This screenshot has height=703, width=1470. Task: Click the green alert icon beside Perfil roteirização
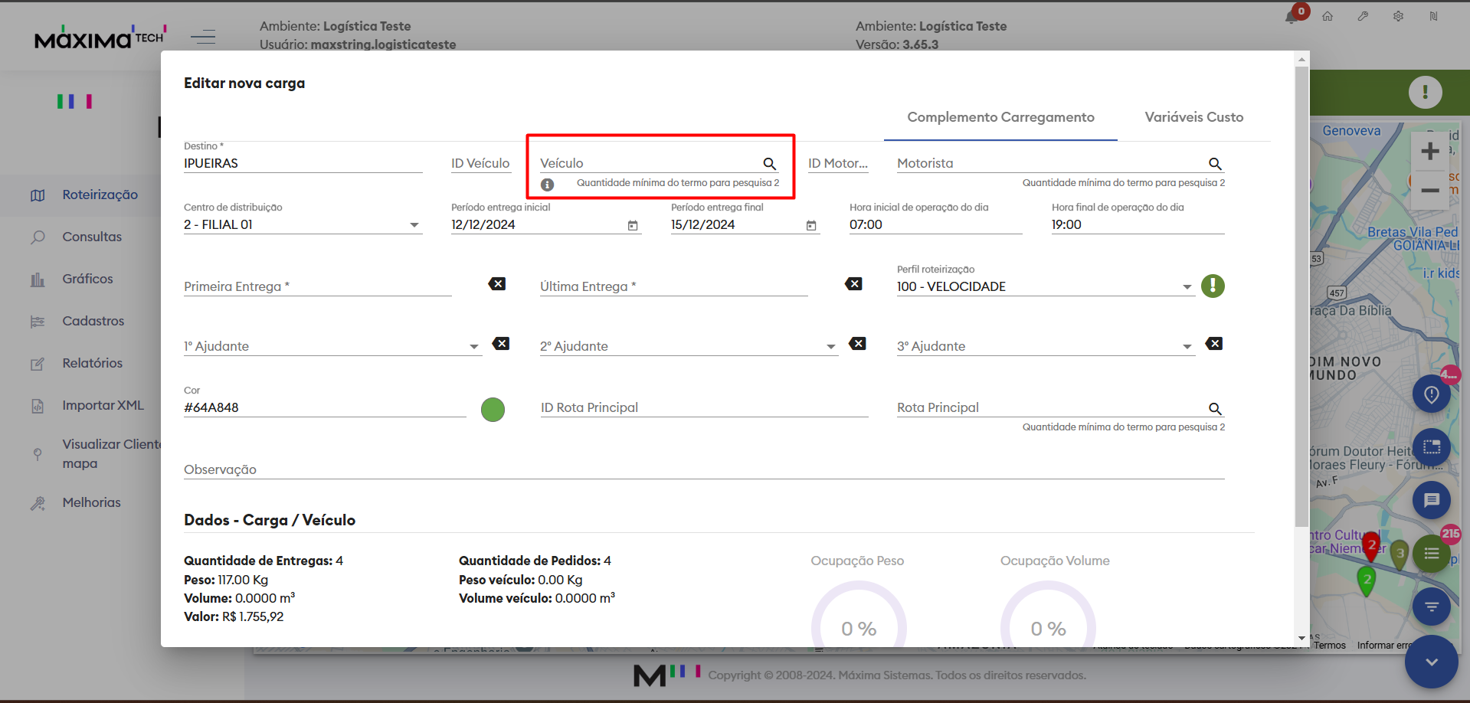point(1212,286)
